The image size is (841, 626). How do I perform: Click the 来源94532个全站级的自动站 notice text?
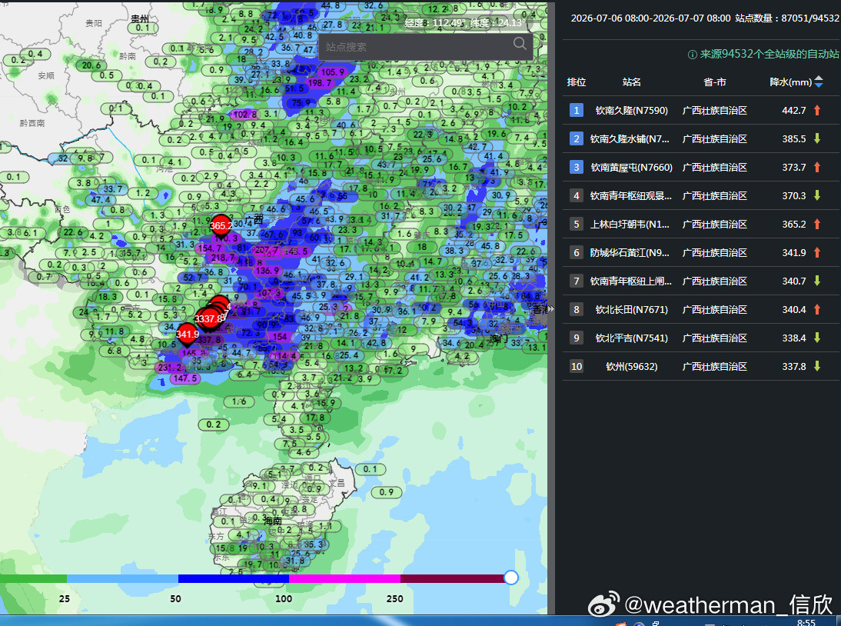tap(770, 54)
